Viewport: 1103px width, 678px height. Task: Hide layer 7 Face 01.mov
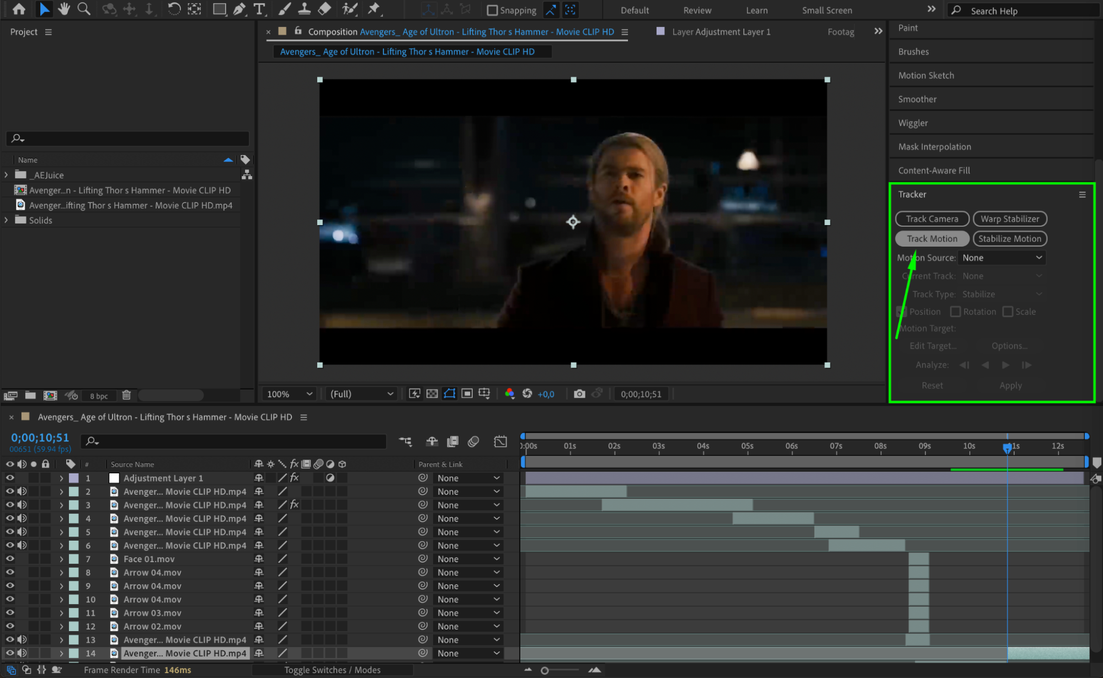10,559
